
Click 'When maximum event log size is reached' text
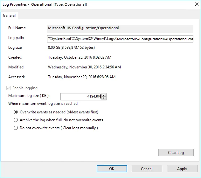pos(43,104)
